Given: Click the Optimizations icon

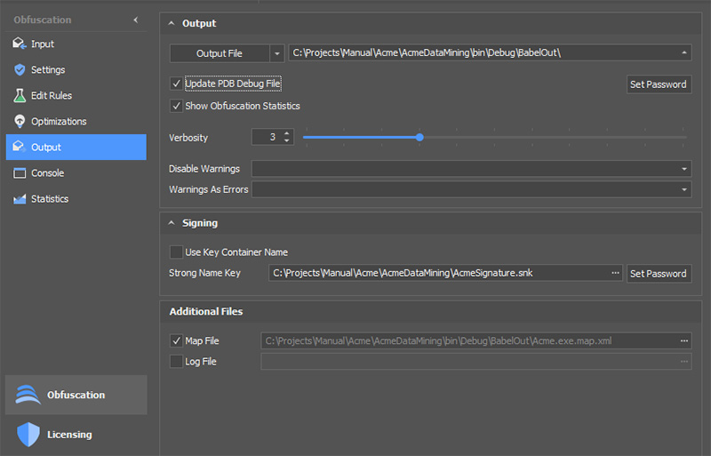Looking at the screenshot, I should [19, 121].
